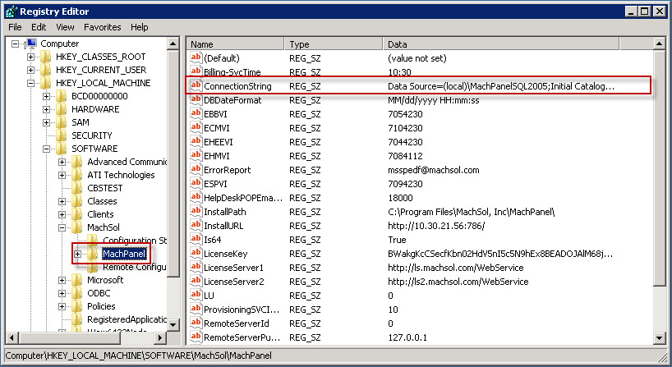
Task: Open the Favorites menu
Action: click(x=102, y=27)
